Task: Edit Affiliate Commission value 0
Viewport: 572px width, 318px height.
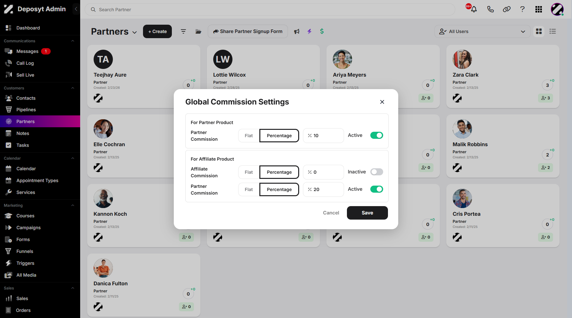Action: coord(324,172)
